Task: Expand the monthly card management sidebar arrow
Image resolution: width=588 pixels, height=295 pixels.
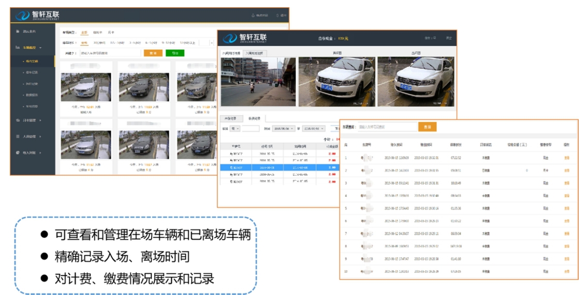Action: point(40,120)
